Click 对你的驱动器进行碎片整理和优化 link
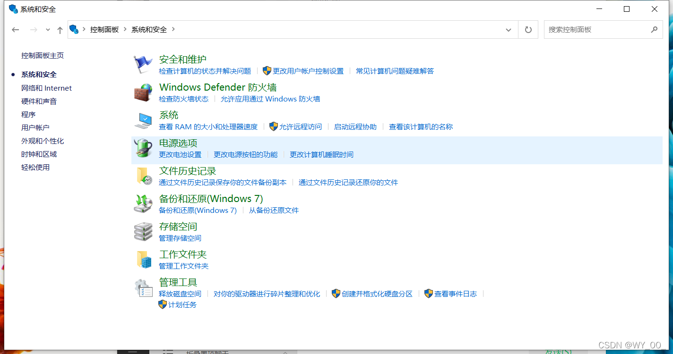Screen dimensions: 673x354 tap(267, 294)
